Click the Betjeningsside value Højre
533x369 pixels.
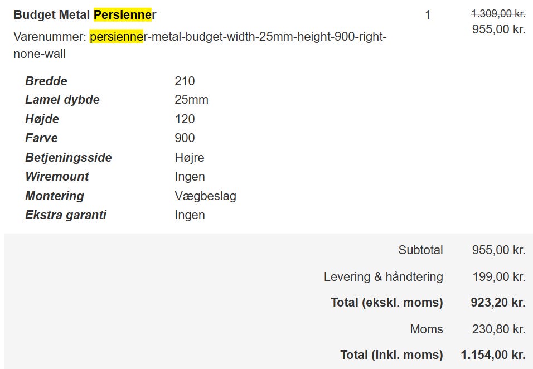[190, 158]
